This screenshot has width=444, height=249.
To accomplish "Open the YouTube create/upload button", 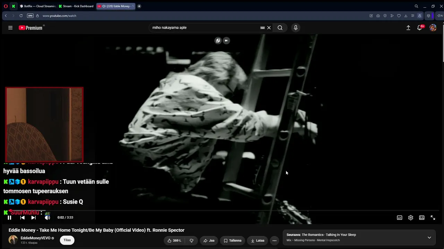I will click(408, 28).
